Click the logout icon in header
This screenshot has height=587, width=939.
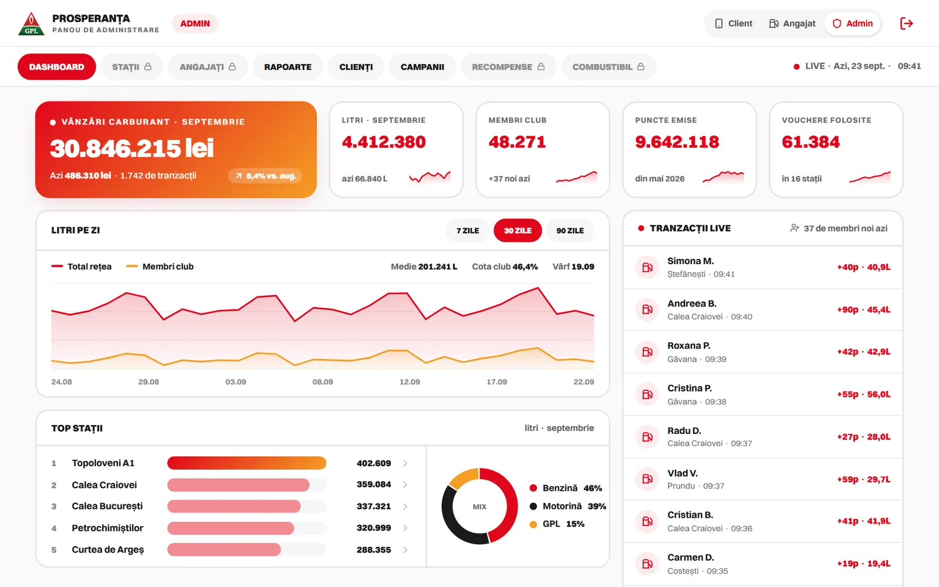[x=906, y=23]
